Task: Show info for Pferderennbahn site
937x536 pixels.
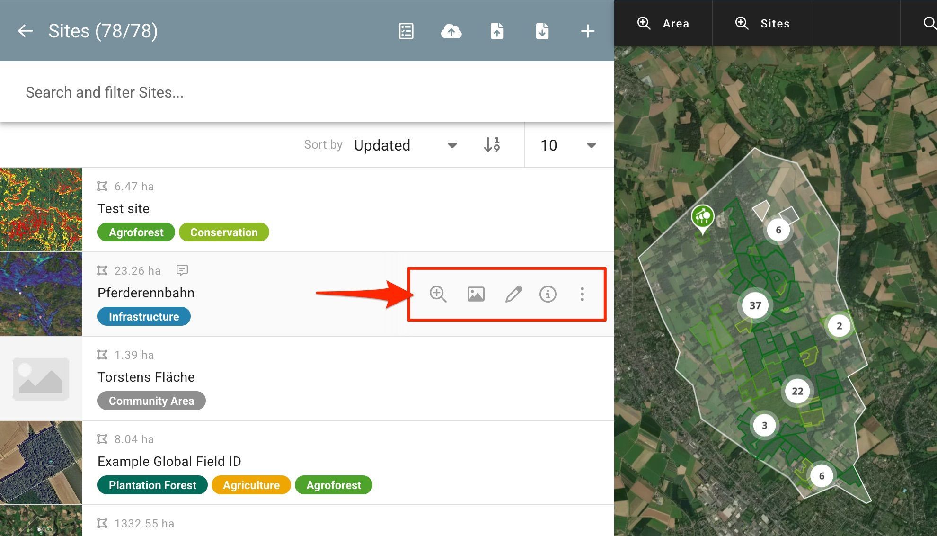Action: coord(548,294)
